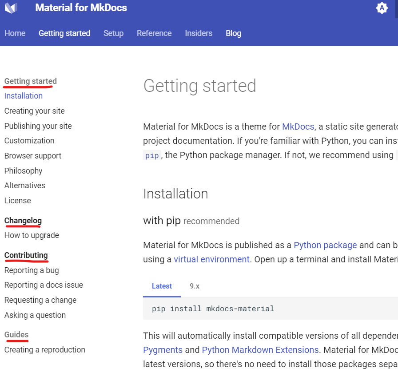Toggle the automatic color scheme icon
Screen dimensions: 398x380
tap(382, 8)
